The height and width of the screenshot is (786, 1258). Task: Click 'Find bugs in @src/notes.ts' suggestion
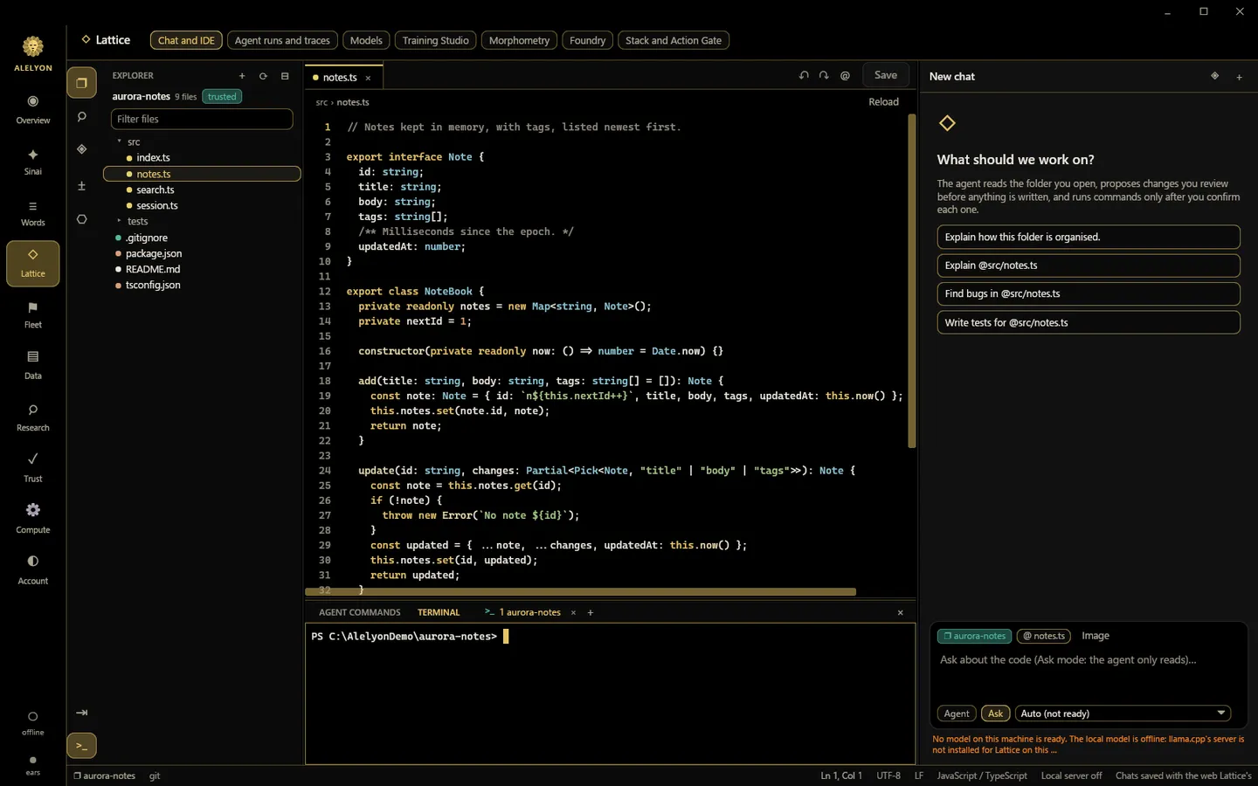pos(1089,293)
